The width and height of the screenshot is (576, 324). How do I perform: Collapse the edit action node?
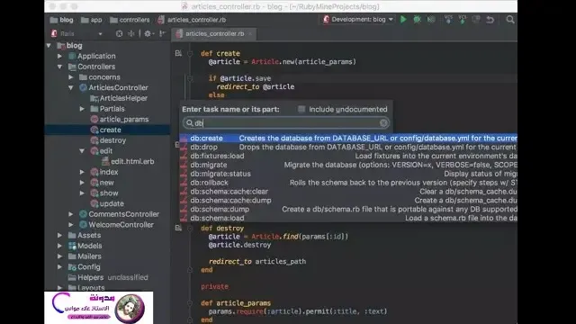pyautogui.click(x=82, y=151)
